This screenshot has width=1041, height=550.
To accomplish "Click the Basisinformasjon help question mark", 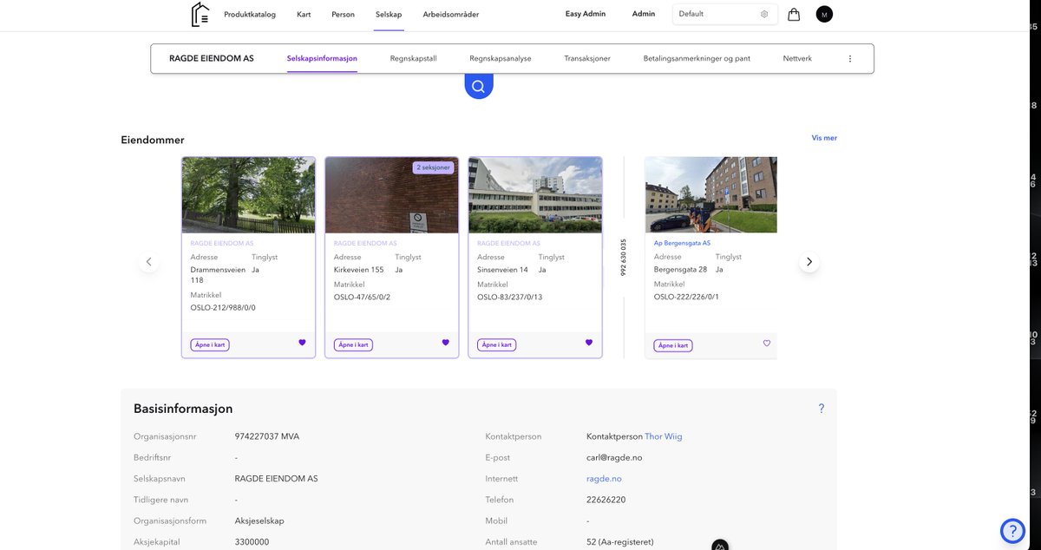I will (x=822, y=409).
